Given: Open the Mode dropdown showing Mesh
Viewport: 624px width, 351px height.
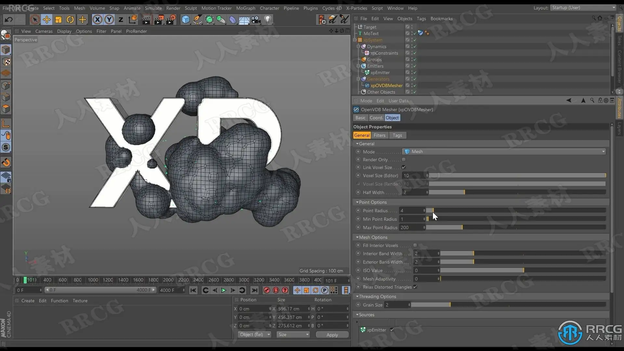Looking at the screenshot, I should [504, 152].
